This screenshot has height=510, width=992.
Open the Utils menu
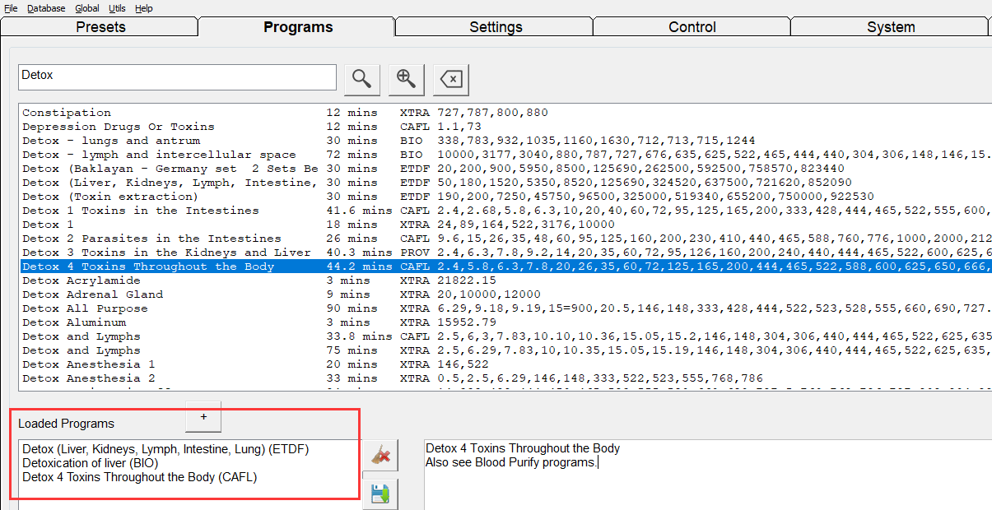[x=117, y=8]
